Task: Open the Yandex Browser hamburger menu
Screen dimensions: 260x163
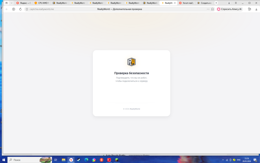Action: pyautogui.click(x=236, y=3)
